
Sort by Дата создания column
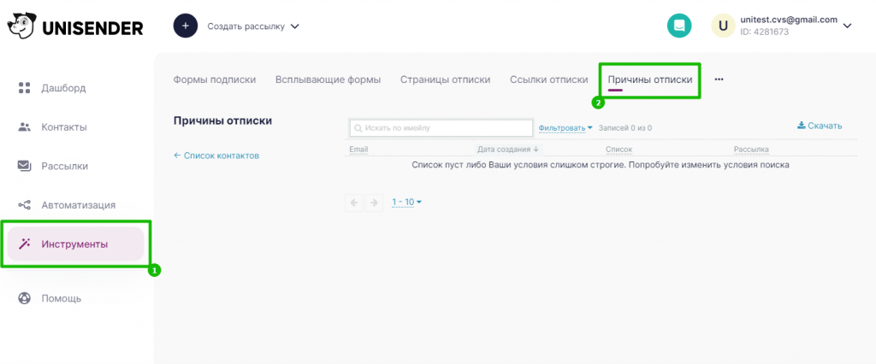pyautogui.click(x=508, y=150)
